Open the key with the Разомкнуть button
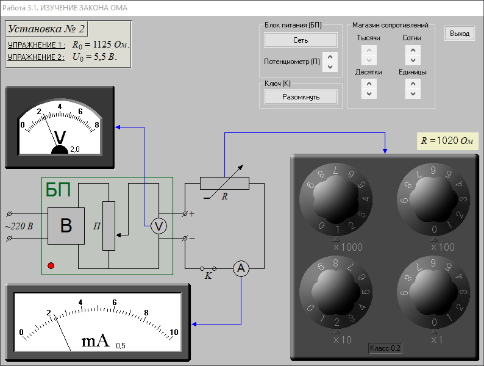The width and height of the screenshot is (484, 366). pos(301,96)
